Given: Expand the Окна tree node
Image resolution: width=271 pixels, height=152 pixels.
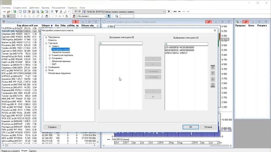Looking at the screenshot, I should tap(46, 71).
